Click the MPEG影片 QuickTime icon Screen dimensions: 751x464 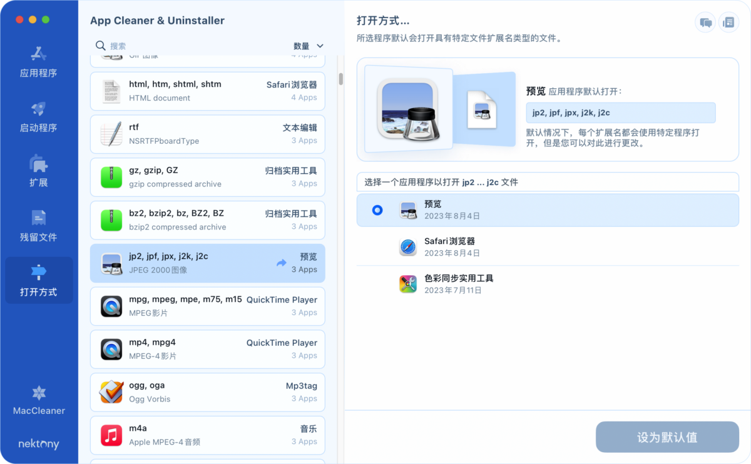click(111, 306)
